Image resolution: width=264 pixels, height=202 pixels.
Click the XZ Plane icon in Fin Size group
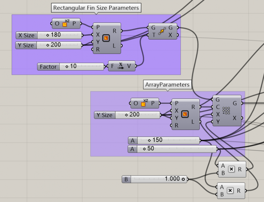tap(65, 24)
